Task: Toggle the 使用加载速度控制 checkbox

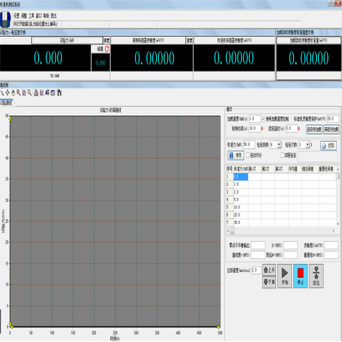Action: click(263, 119)
